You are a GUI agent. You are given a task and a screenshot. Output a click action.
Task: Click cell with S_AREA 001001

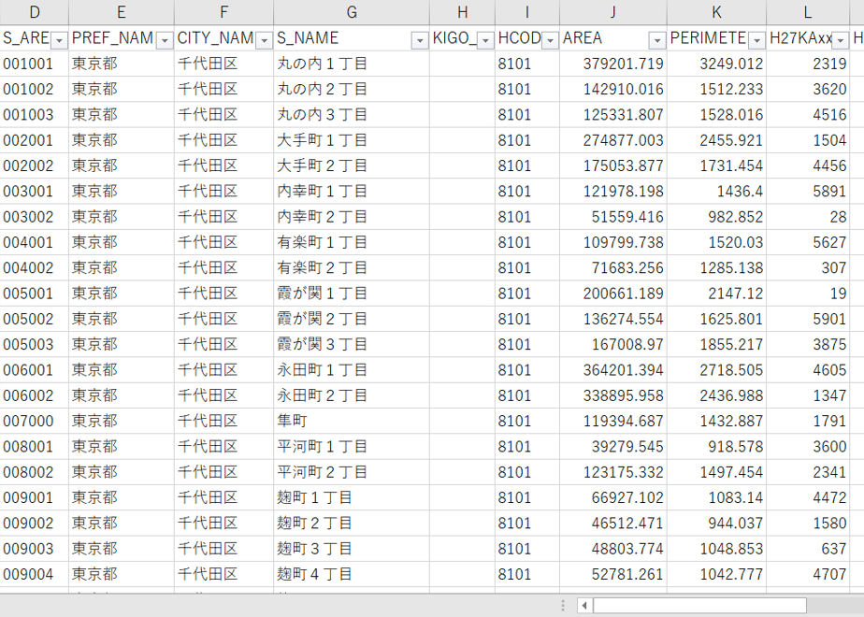35,64
